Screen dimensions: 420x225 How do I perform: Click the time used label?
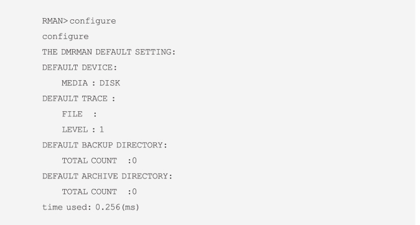click(67, 207)
